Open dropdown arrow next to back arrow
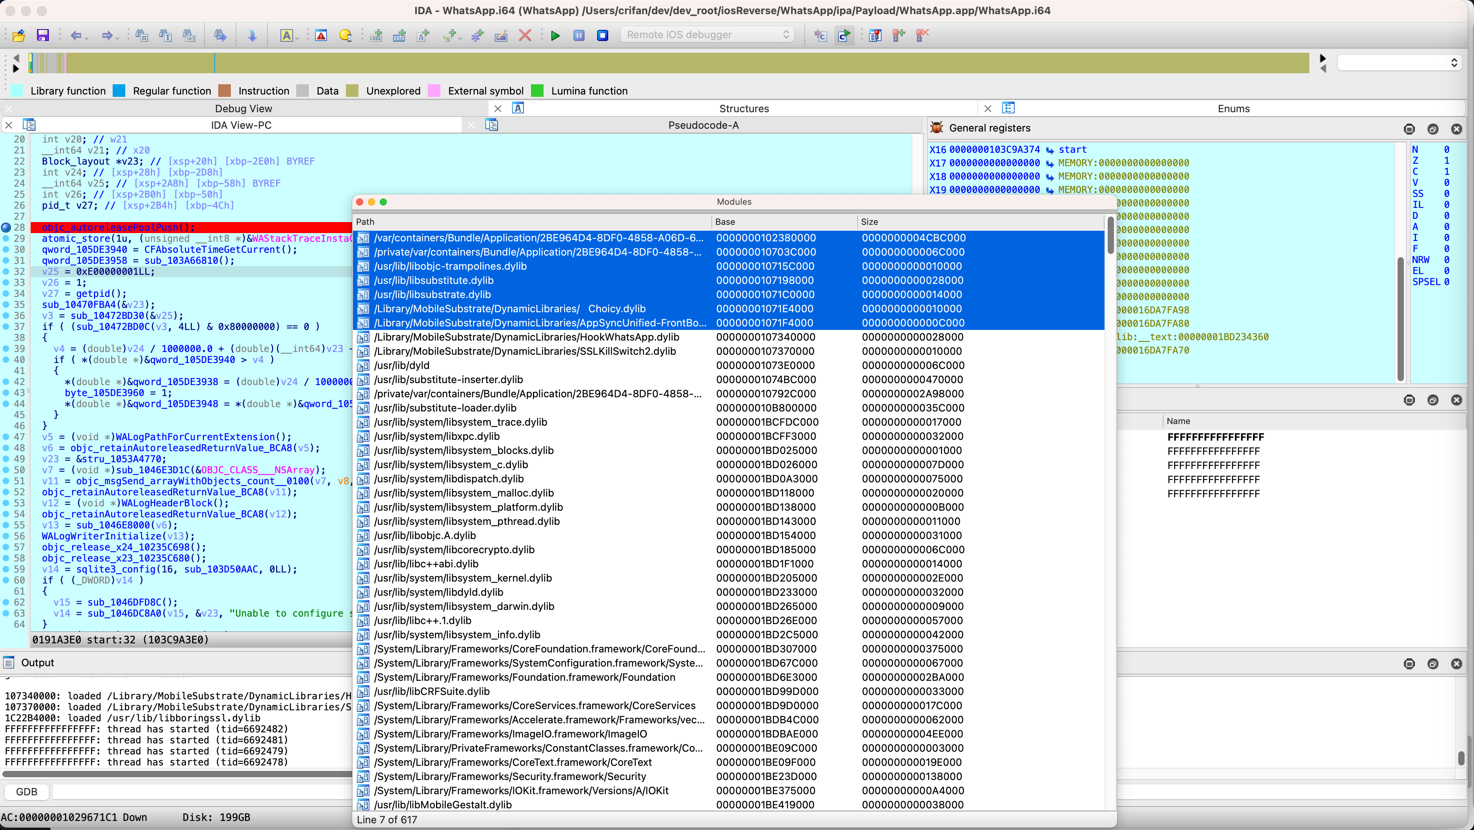 pos(86,38)
